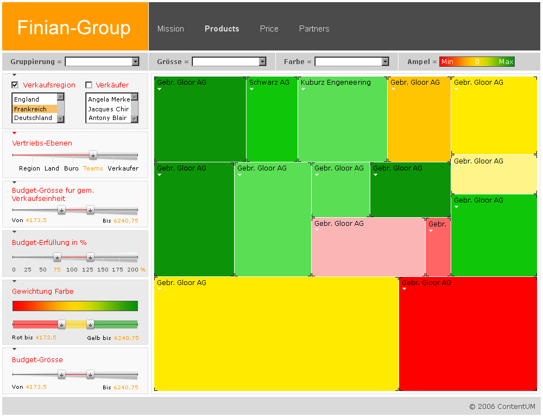543x417 pixels.
Task: Click the Vertriebs-Ebenen slider handle
Action: pyautogui.click(x=93, y=155)
